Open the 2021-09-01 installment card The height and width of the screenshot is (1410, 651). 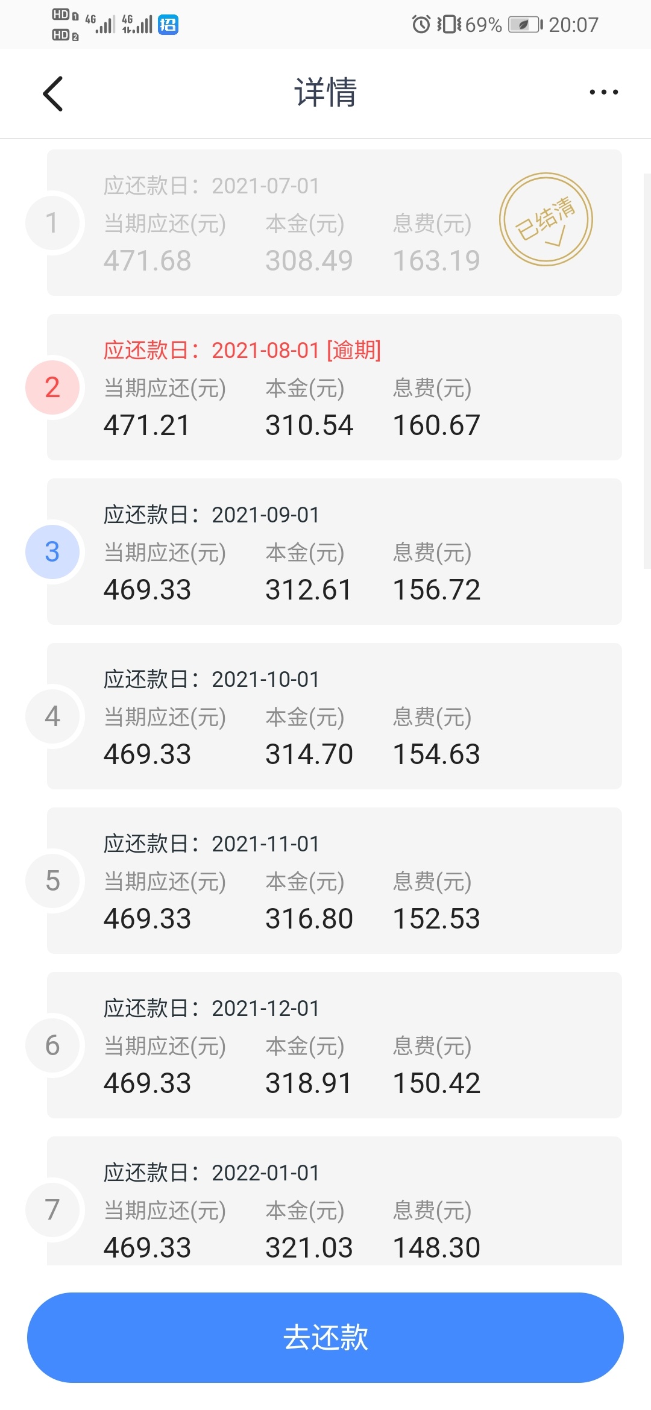(x=335, y=551)
